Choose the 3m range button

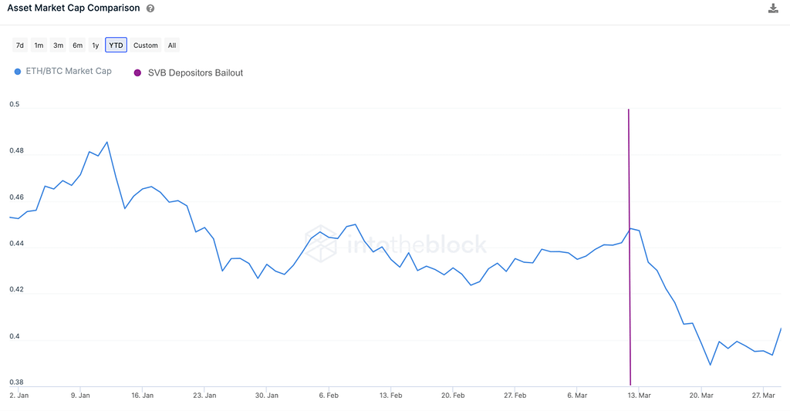(x=58, y=45)
